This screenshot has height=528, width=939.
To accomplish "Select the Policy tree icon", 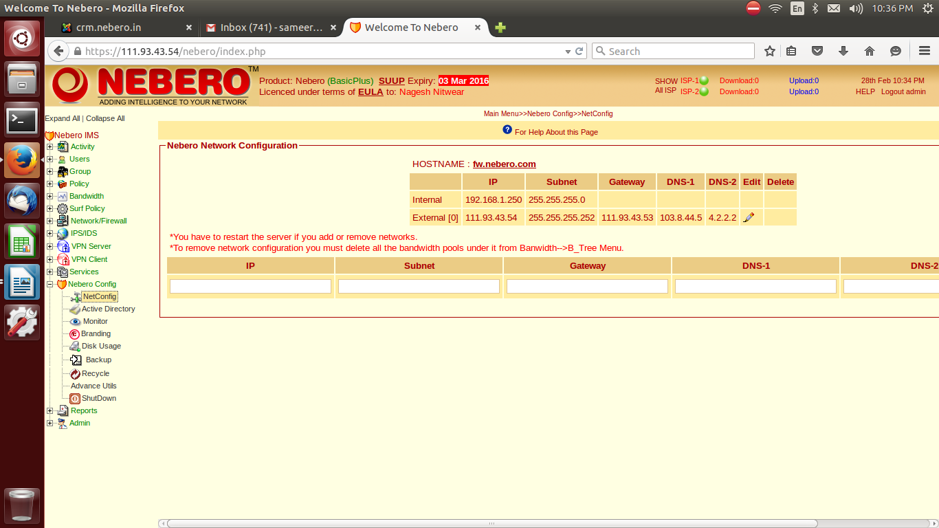I will [x=63, y=184].
